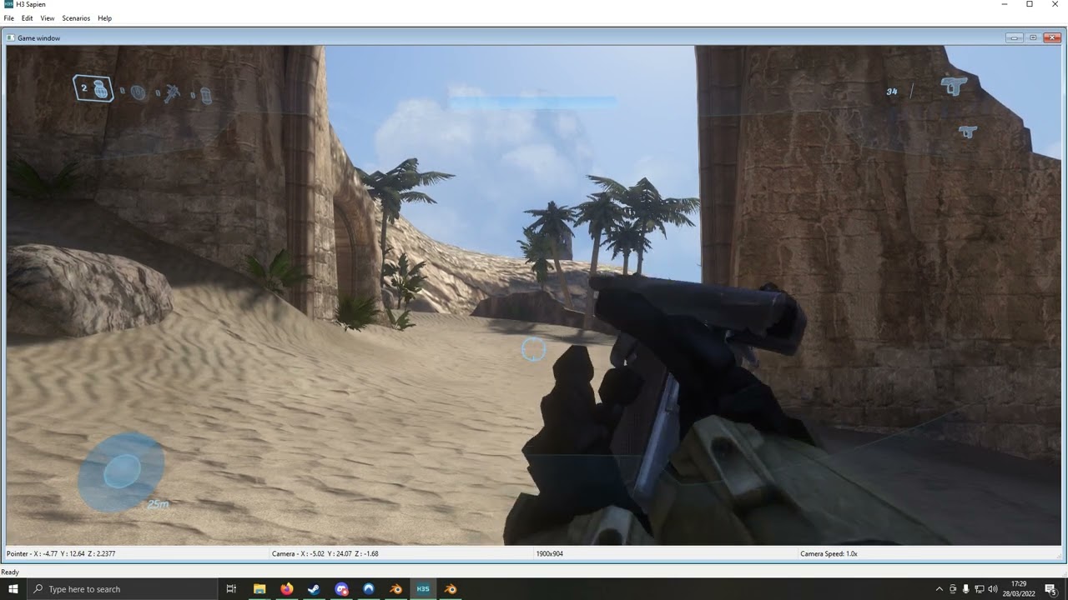Restore the Game window sub-window
1068x600 pixels.
tap(1033, 37)
